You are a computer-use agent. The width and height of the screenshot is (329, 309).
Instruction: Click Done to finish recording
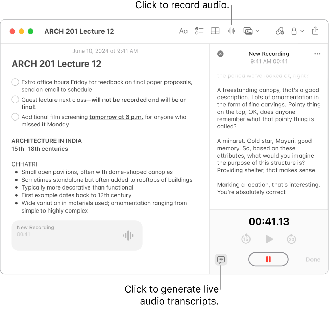(x=313, y=260)
